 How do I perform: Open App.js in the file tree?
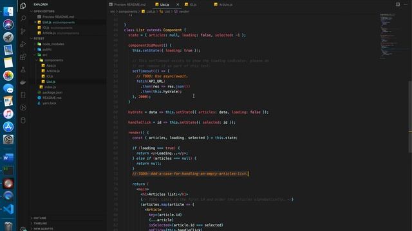pos(51,65)
